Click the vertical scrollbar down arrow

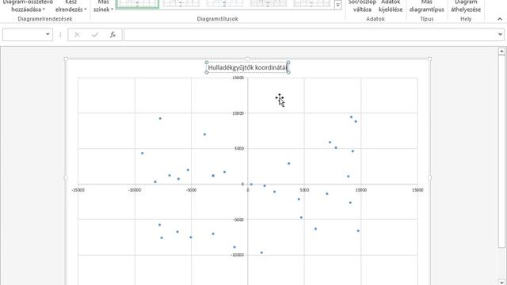click(501, 282)
